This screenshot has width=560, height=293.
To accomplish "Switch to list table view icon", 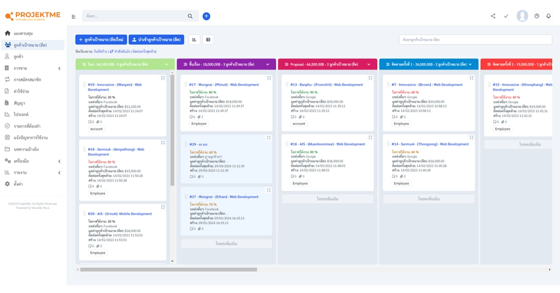I will click(x=208, y=40).
